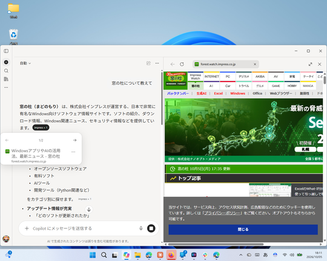Image resolution: width=327 pixels, height=261 pixels.
Task: Click the plus attach button in message box
Action: coord(27,228)
